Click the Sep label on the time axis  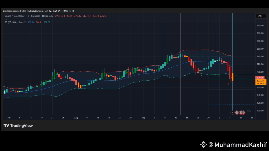pyautogui.click(x=144, y=117)
